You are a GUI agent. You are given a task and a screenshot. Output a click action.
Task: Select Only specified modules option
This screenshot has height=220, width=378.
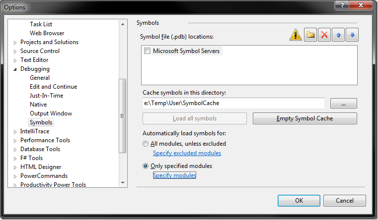[x=146, y=166]
